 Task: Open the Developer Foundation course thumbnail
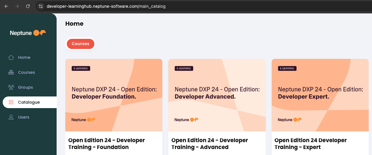click(x=114, y=95)
